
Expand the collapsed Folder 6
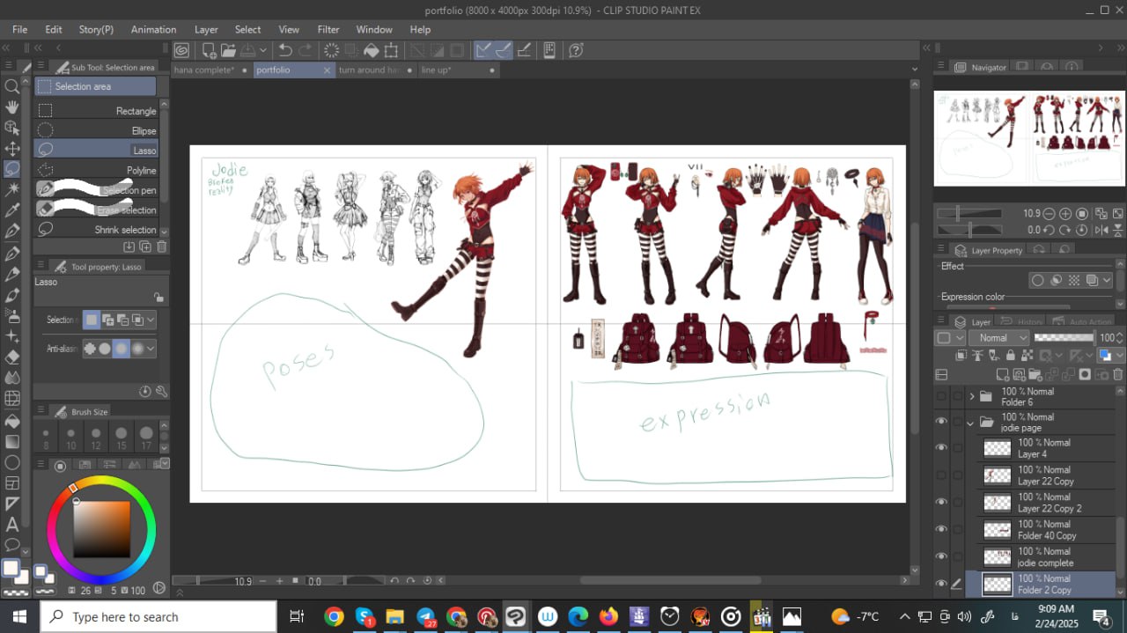(971, 396)
